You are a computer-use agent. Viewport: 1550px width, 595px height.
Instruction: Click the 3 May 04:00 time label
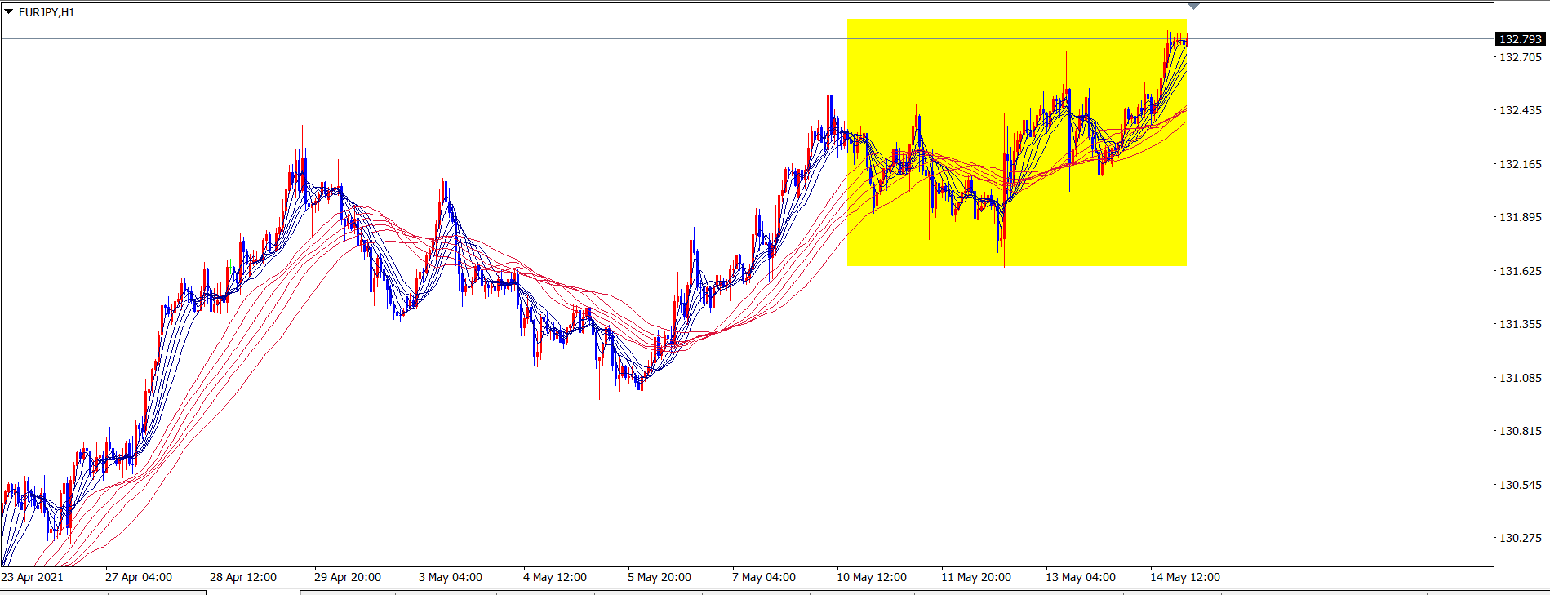(x=451, y=577)
